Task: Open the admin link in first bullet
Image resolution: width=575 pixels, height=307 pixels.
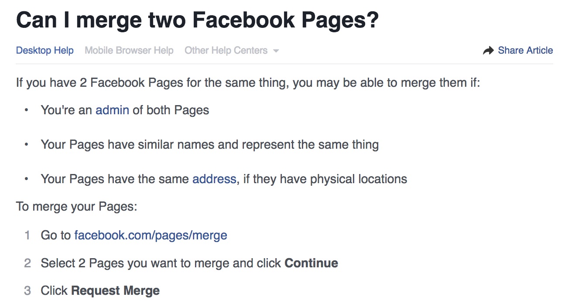Action: click(x=112, y=110)
